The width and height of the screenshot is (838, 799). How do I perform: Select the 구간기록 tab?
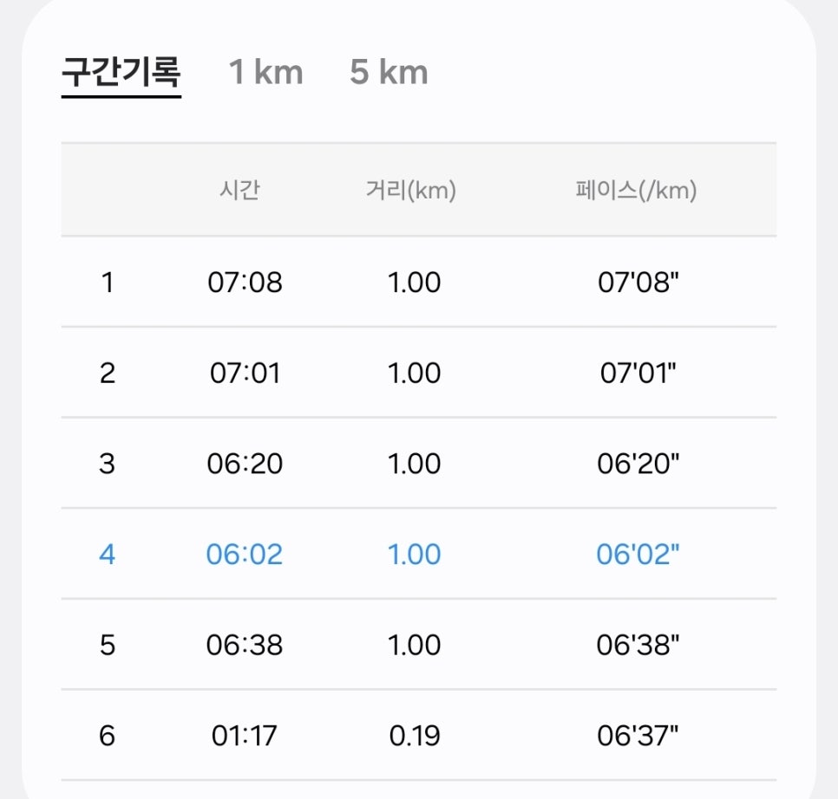tap(121, 73)
